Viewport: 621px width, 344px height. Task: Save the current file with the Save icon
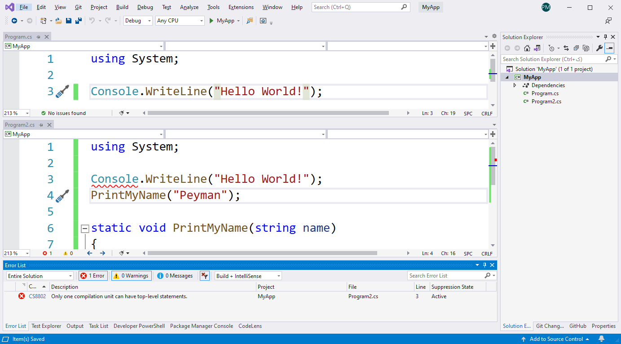68,21
